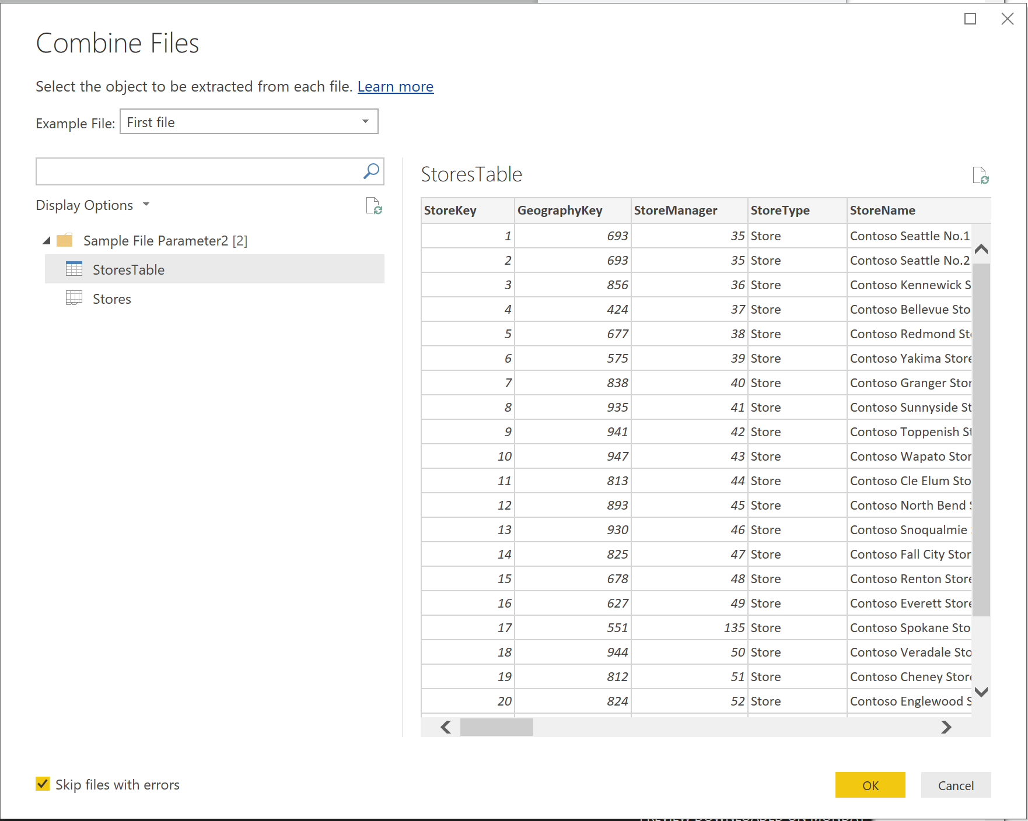Click the refresh icon beside Display Options
Screen dimensions: 1028x821
[x=373, y=206]
